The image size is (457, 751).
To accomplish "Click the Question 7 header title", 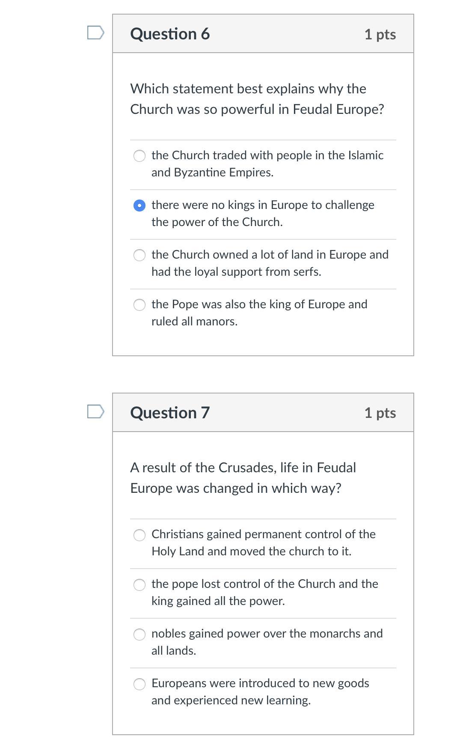I will pyautogui.click(x=170, y=413).
